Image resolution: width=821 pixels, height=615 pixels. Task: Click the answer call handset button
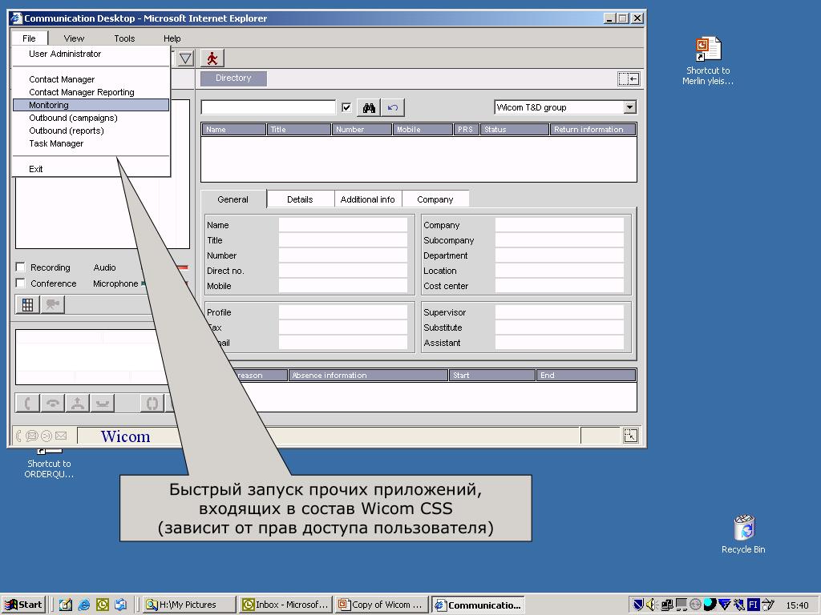point(28,404)
